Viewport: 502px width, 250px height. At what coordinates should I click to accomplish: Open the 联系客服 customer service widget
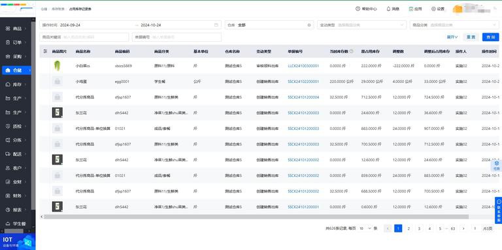pyautogui.click(x=499, y=210)
